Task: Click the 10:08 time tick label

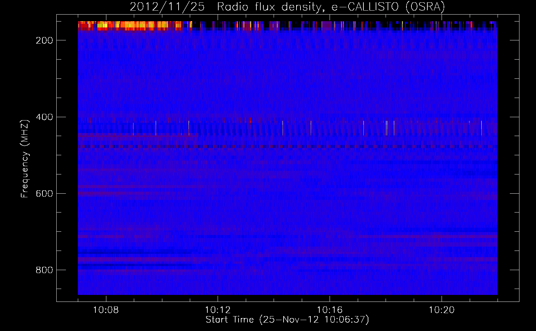Action: coord(106,310)
